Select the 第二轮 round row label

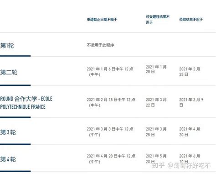coord(9,72)
